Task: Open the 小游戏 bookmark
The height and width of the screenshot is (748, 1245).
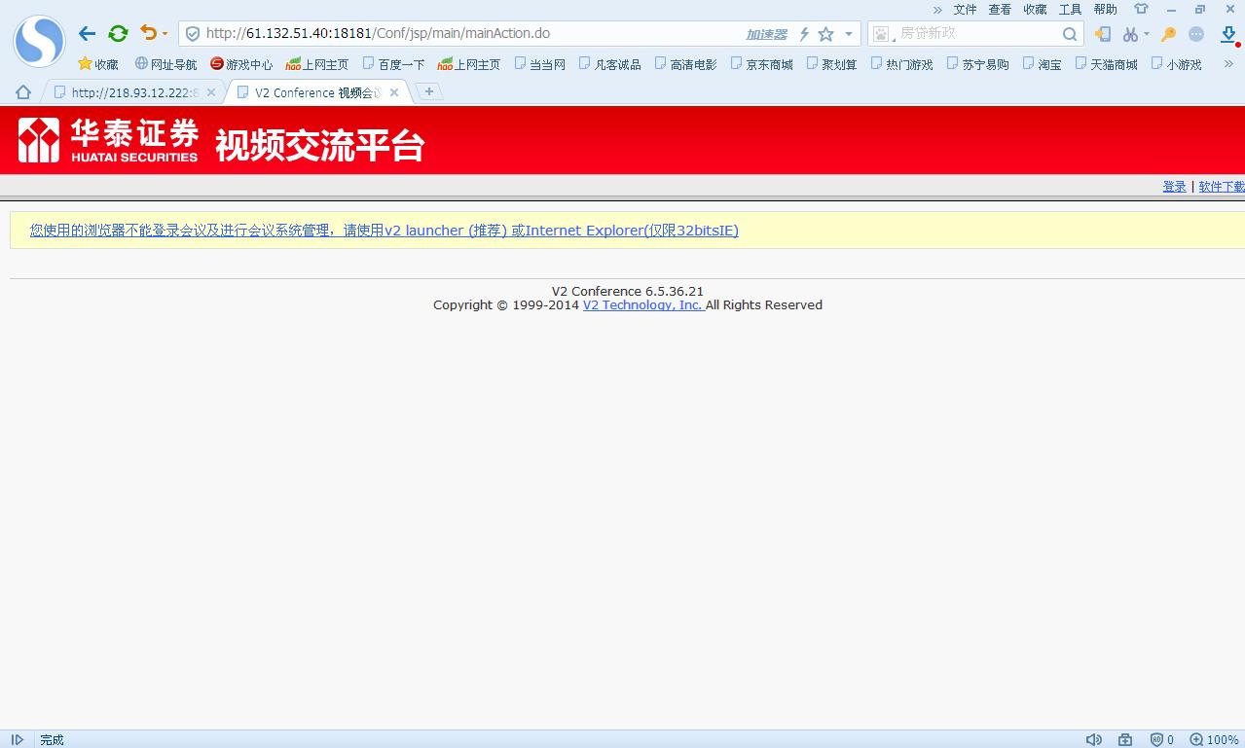Action: click(1177, 64)
